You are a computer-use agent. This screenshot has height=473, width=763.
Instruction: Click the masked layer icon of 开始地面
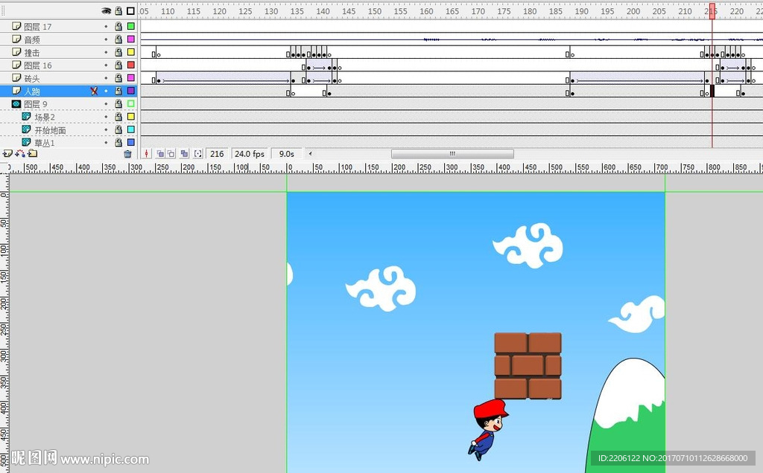click(x=26, y=129)
